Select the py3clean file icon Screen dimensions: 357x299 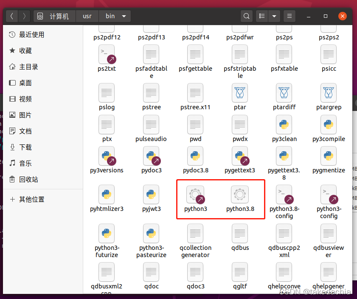284,125
